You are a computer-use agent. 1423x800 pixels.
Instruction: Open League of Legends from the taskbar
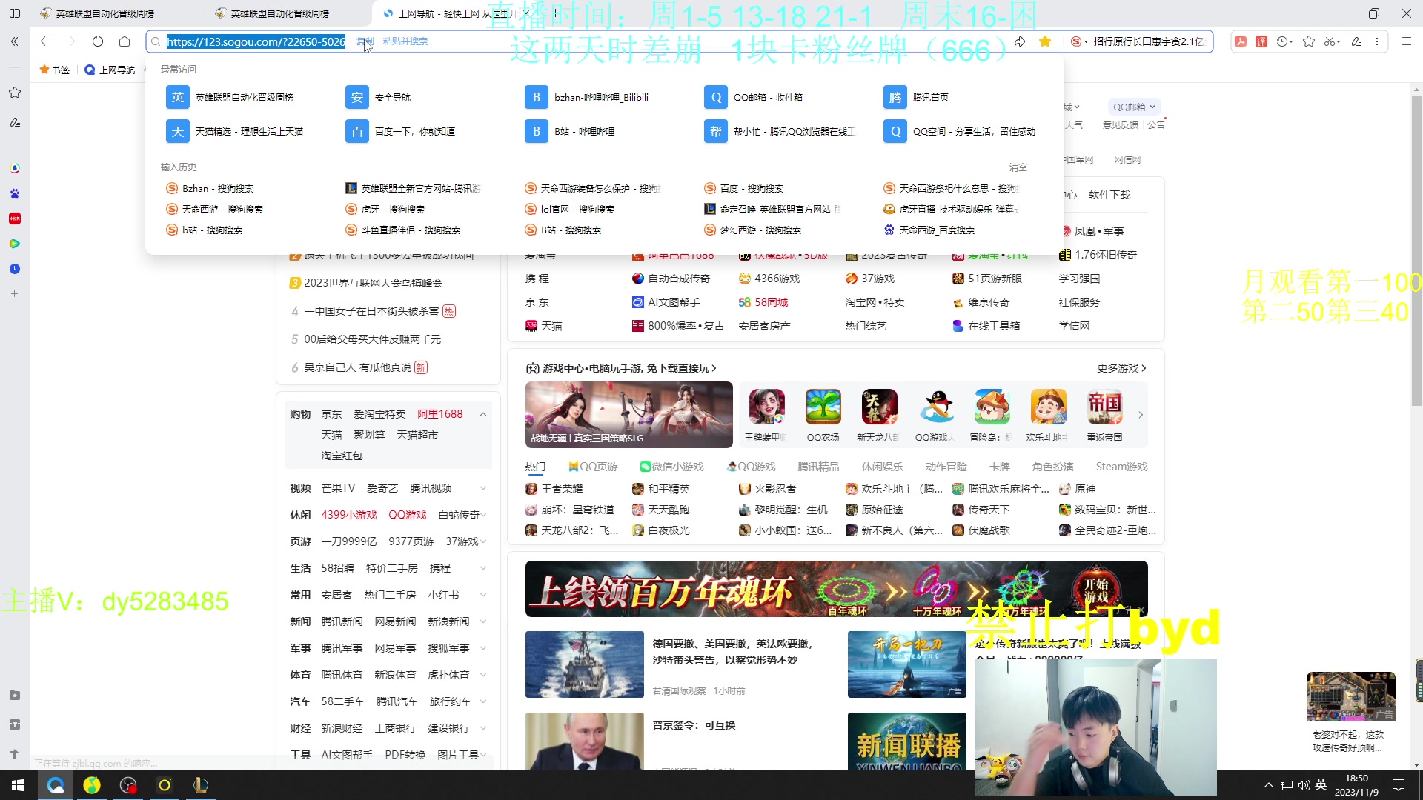click(x=200, y=785)
